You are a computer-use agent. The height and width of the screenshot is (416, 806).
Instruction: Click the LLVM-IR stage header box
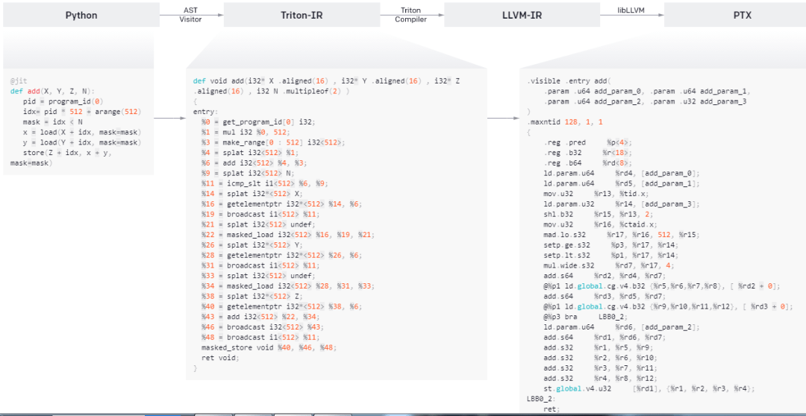tap(522, 15)
